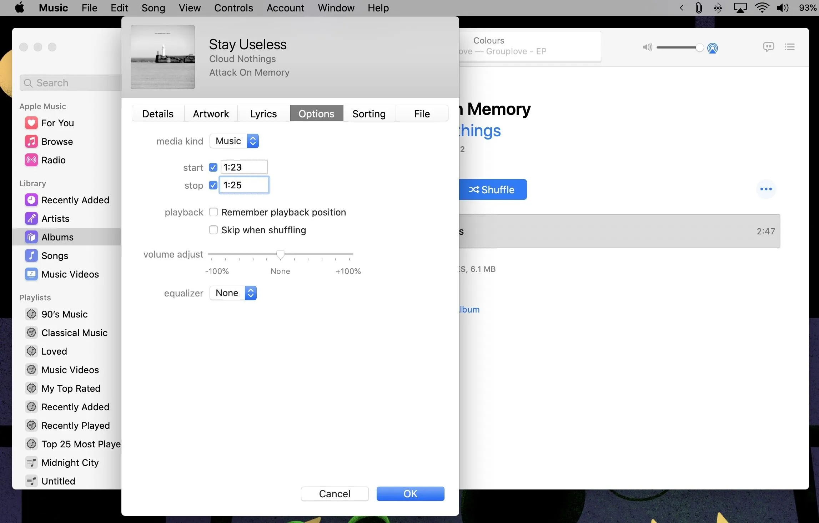
Task: Show lyrics with the speech bubble icon
Action: [768, 47]
